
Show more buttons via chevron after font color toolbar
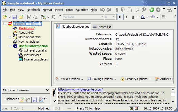point(175,16)
